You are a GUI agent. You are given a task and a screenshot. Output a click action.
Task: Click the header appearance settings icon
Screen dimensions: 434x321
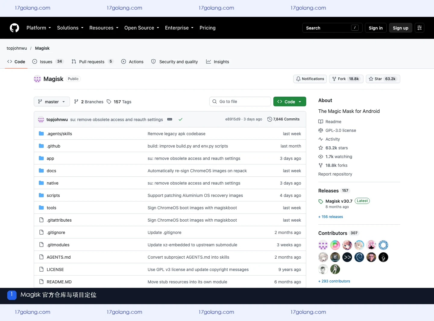[420, 28]
